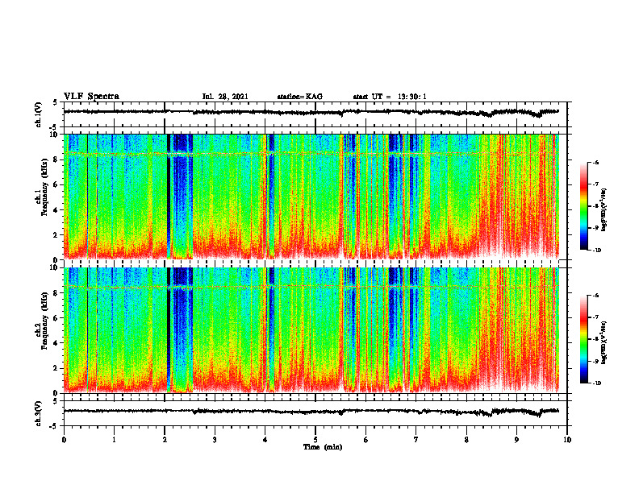The image size is (639, 493).
Task: Click time axis tick label "1"
Action: point(114,440)
